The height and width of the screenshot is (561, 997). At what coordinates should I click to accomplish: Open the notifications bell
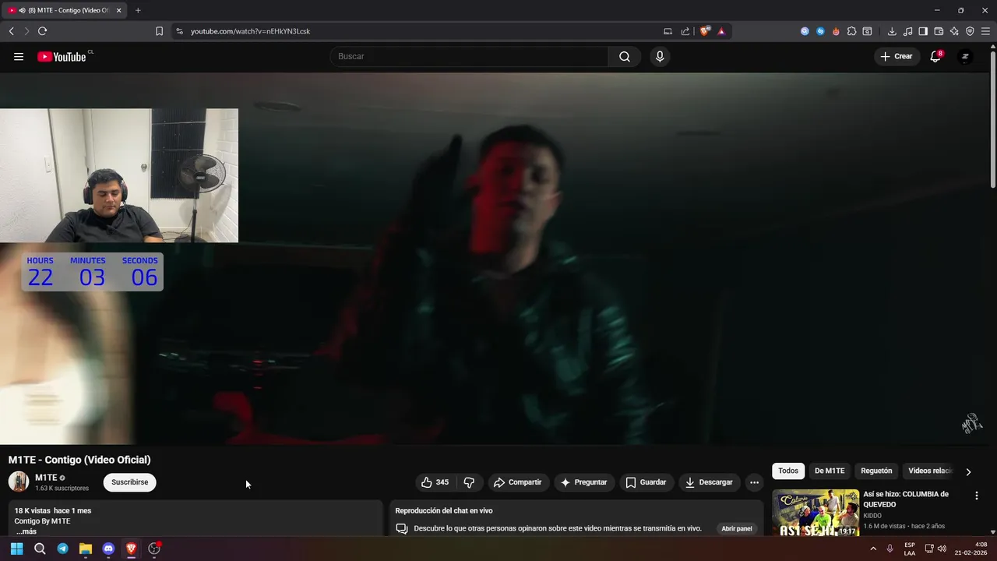(935, 56)
